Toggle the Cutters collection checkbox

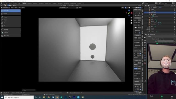point(148,30)
